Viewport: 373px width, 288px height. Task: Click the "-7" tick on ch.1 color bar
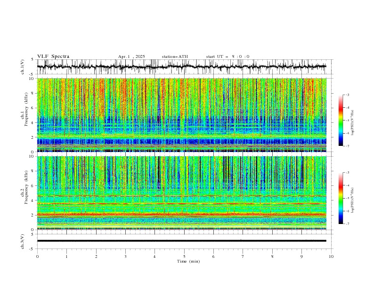click(x=348, y=146)
